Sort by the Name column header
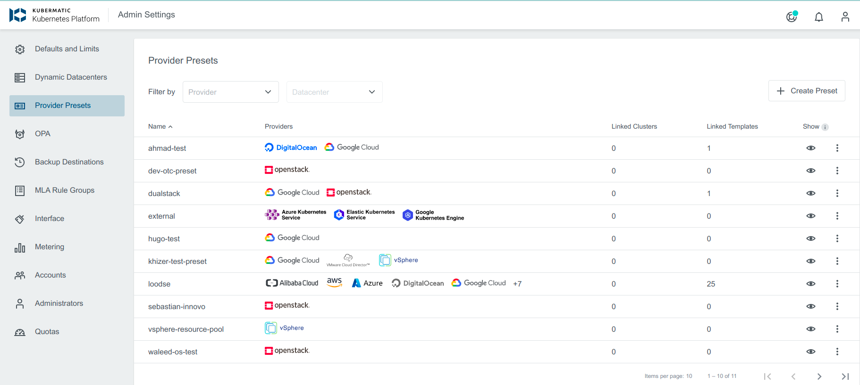The height and width of the screenshot is (385, 860). click(x=160, y=126)
